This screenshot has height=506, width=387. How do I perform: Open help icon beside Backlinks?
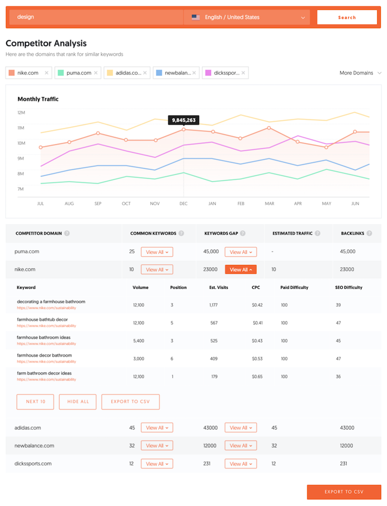pyautogui.click(x=369, y=233)
